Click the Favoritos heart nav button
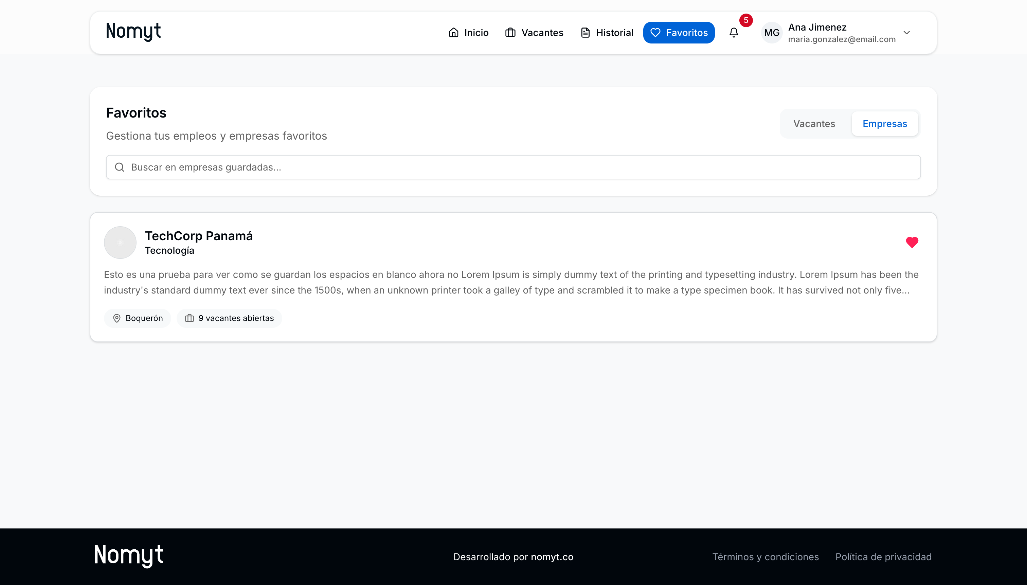Image resolution: width=1027 pixels, height=585 pixels. pyautogui.click(x=678, y=33)
